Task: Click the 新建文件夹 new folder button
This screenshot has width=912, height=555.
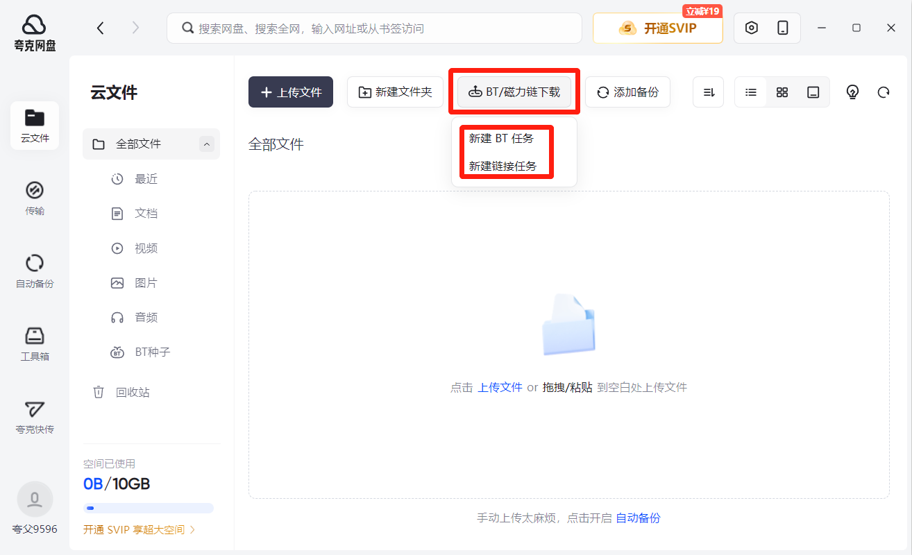Action: pos(395,92)
